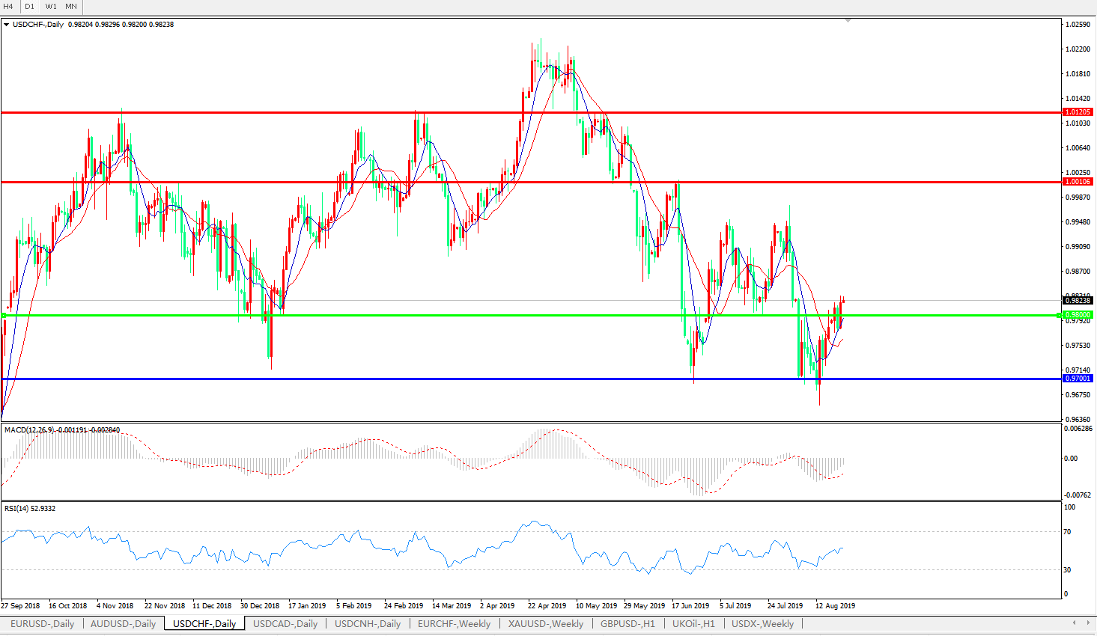This screenshot has height=636, width=1097.
Task: Click the triangle arrow beside USDCHF title
Action: pyautogui.click(x=7, y=25)
